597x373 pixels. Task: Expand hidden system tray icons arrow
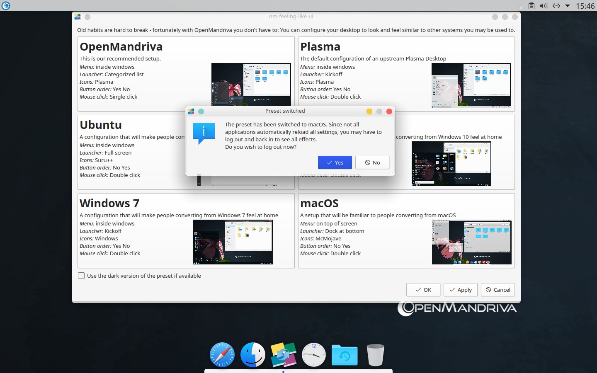coord(568,6)
